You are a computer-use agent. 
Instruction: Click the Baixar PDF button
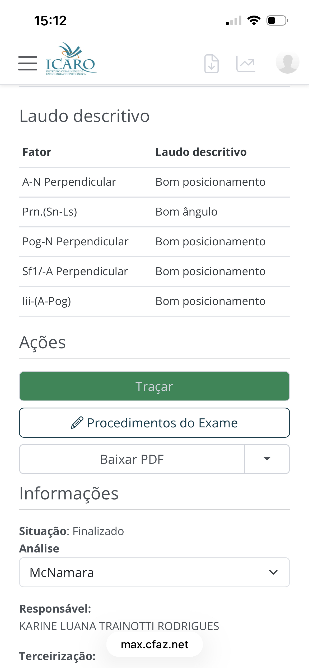pyautogui.click(x=132, y=459)
